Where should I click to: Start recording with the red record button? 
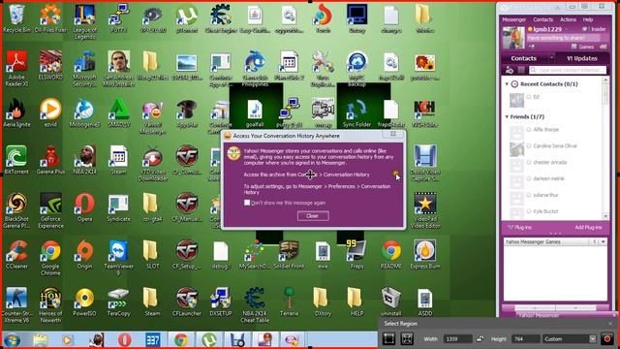tap(607, 338)
